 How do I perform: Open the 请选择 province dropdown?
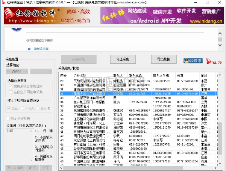(17, 71)
